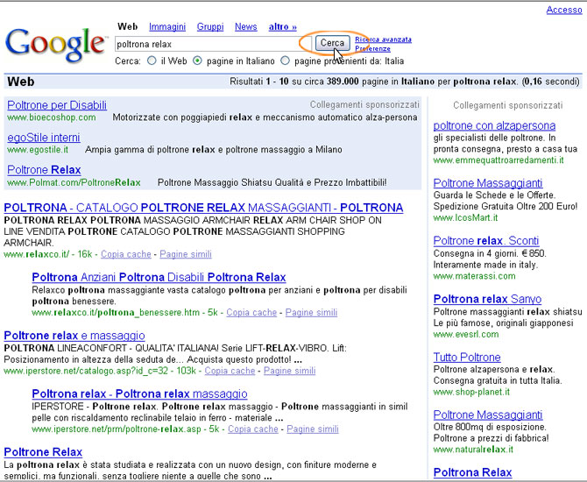Open the Gruppi search tab
Screen dimensions: 587x482
point(210,27)
